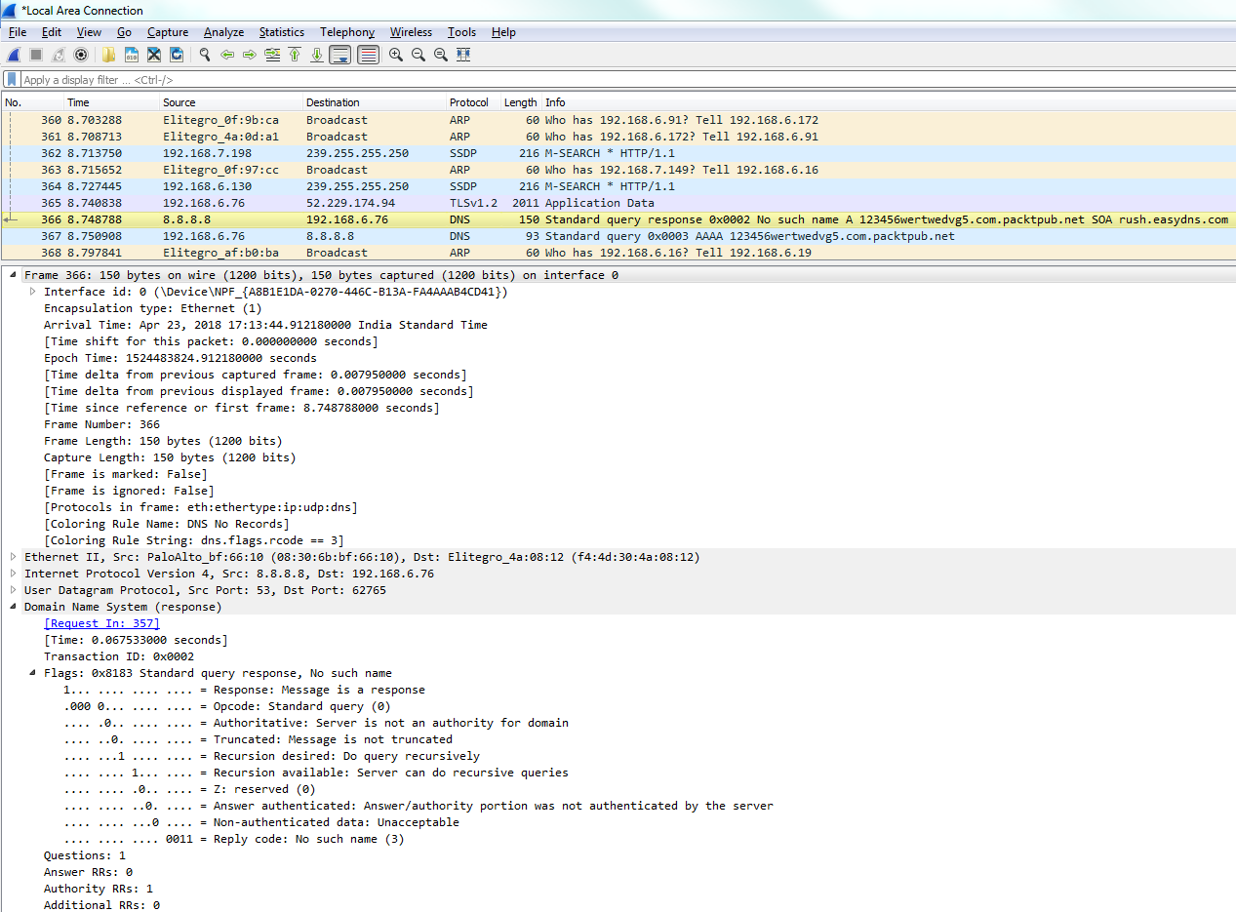Click the find packet magnifier icon

[x=205, y=55]
